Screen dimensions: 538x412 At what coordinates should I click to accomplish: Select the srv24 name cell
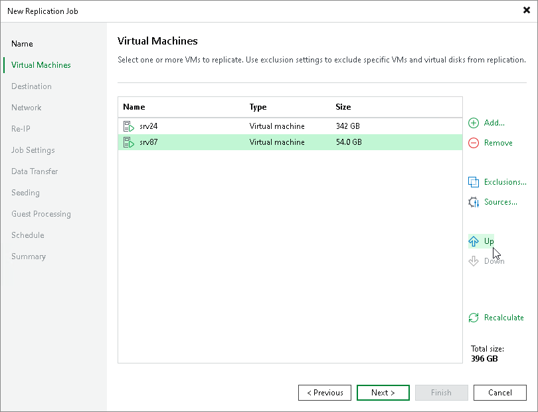(x=149, y=126)
